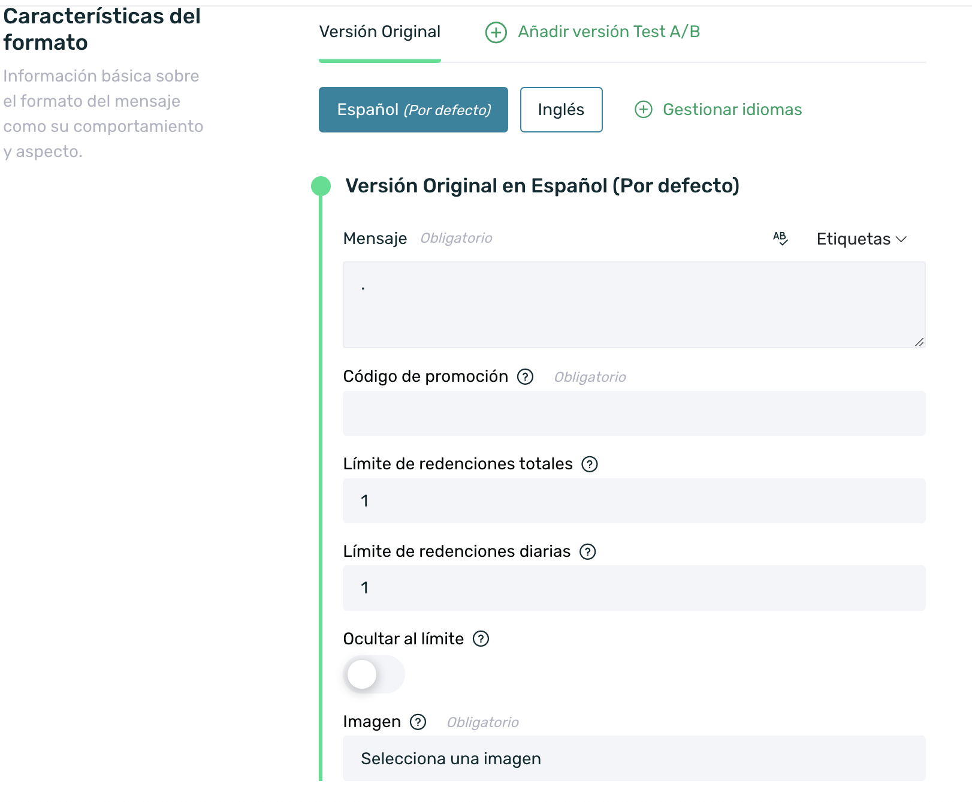Open the Gestionar idiomas link

tap(732, 110)
